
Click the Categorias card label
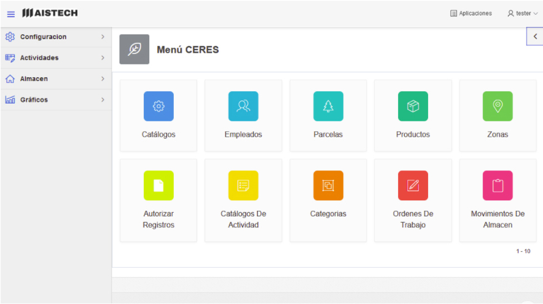click(328, 214)
